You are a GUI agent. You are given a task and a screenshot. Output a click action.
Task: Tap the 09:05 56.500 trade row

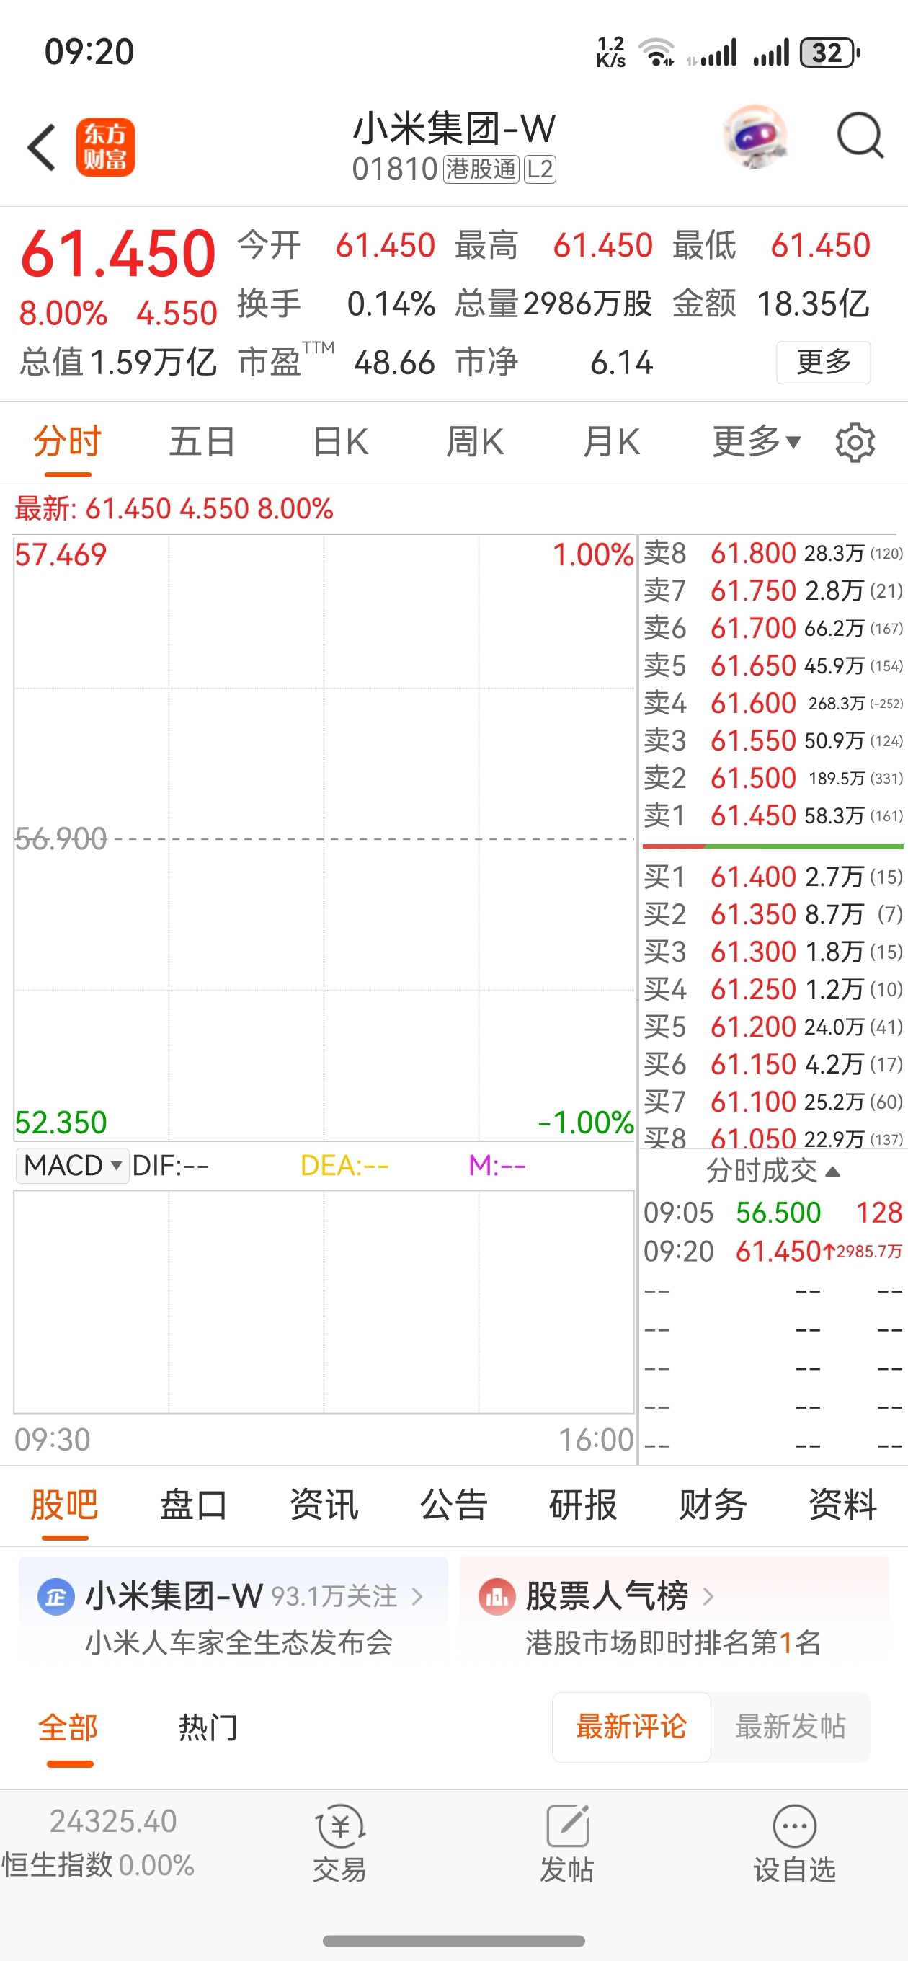pos(773,1213)
